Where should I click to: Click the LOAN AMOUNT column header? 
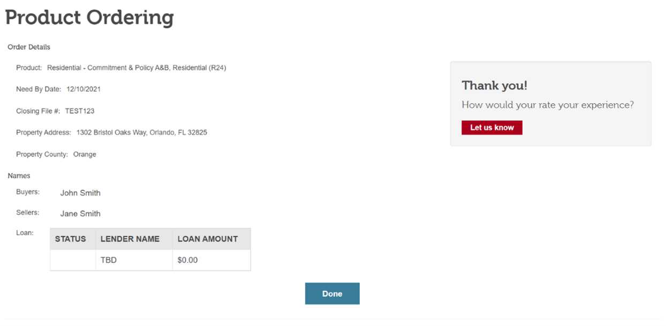[208, 239]
